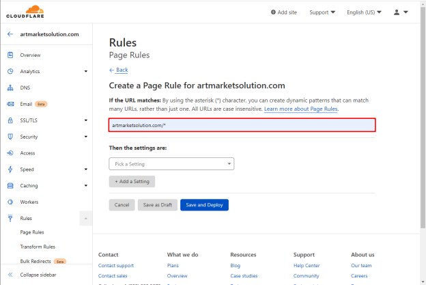
Task: Open the English (US) language menu
Action: point(364,12)
